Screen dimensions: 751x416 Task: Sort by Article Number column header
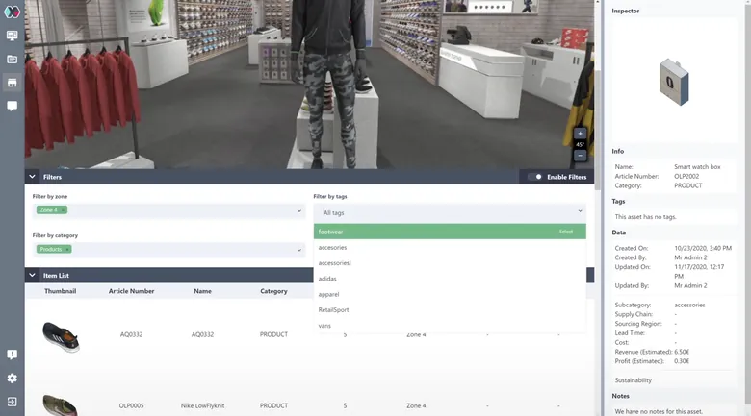[131, 291]
